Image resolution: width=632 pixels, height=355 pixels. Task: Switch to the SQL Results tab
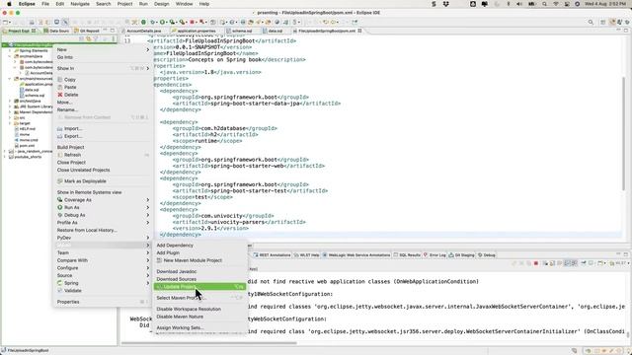pos(407,255)
